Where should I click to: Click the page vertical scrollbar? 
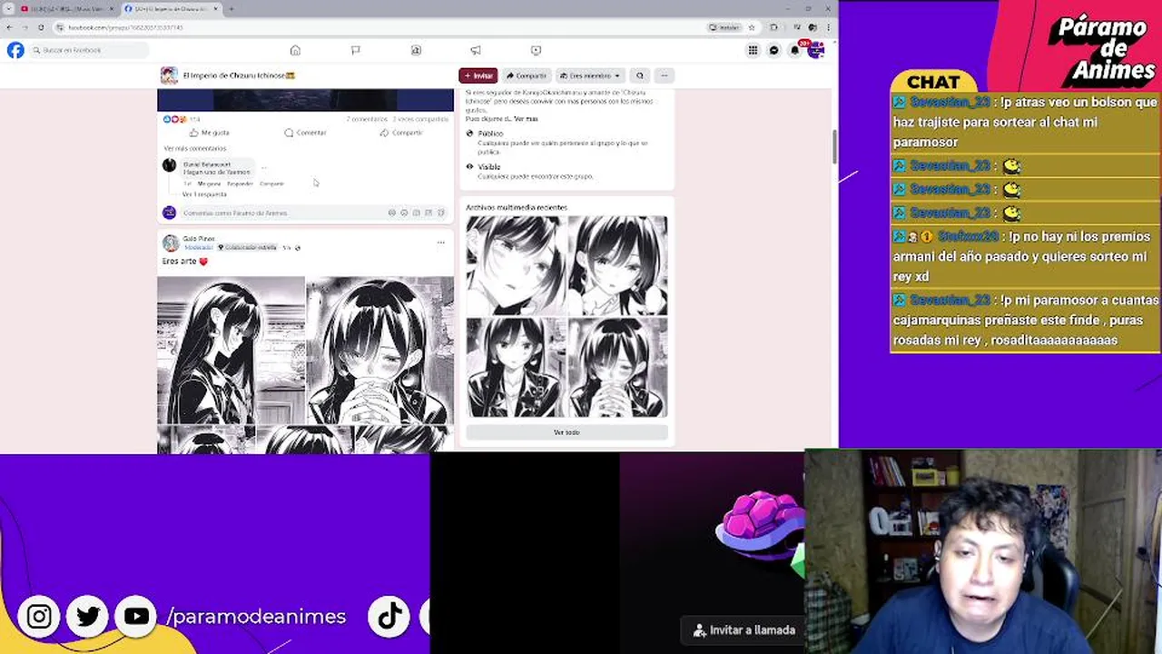[x=834, y=148]
